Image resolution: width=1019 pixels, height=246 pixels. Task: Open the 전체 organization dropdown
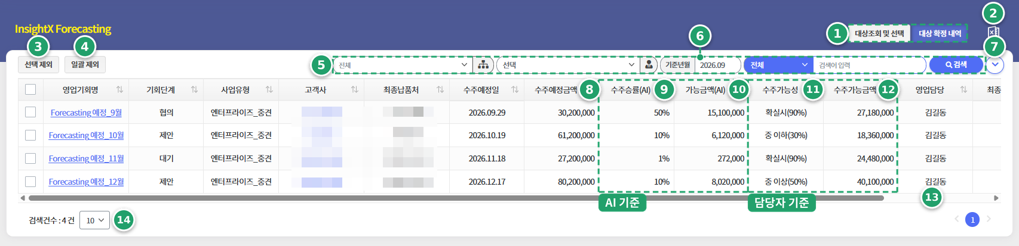click(403, 64)
